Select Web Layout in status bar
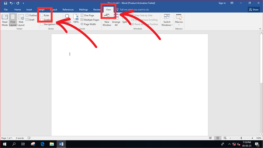Viewport: 263px width, 148px height. [225, 138]
